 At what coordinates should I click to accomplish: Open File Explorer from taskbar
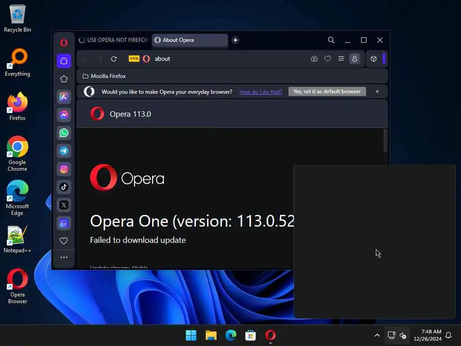[x=211, y=335]
